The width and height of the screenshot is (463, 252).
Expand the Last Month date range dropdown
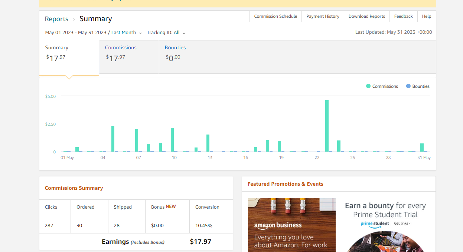(127, 33)
